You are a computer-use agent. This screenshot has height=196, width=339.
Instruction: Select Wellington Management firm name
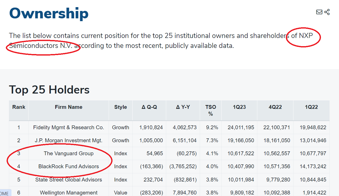click(x=68, y=193)
